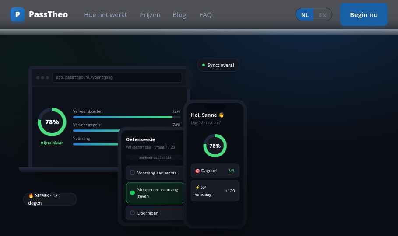Select Stoppen en voorrang geven answer
Image resolution: width=398 pixels, height=236 pixels.
pyautogui.click(x=155, y=193)
